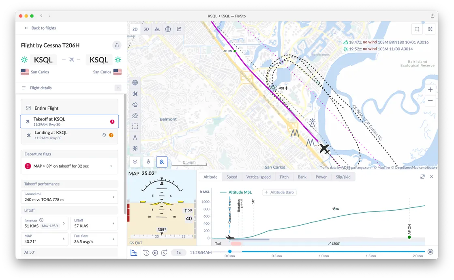Click the blue playback position slider handle
The width and height of the screenshot is (454, 280).
click(229, 252)
